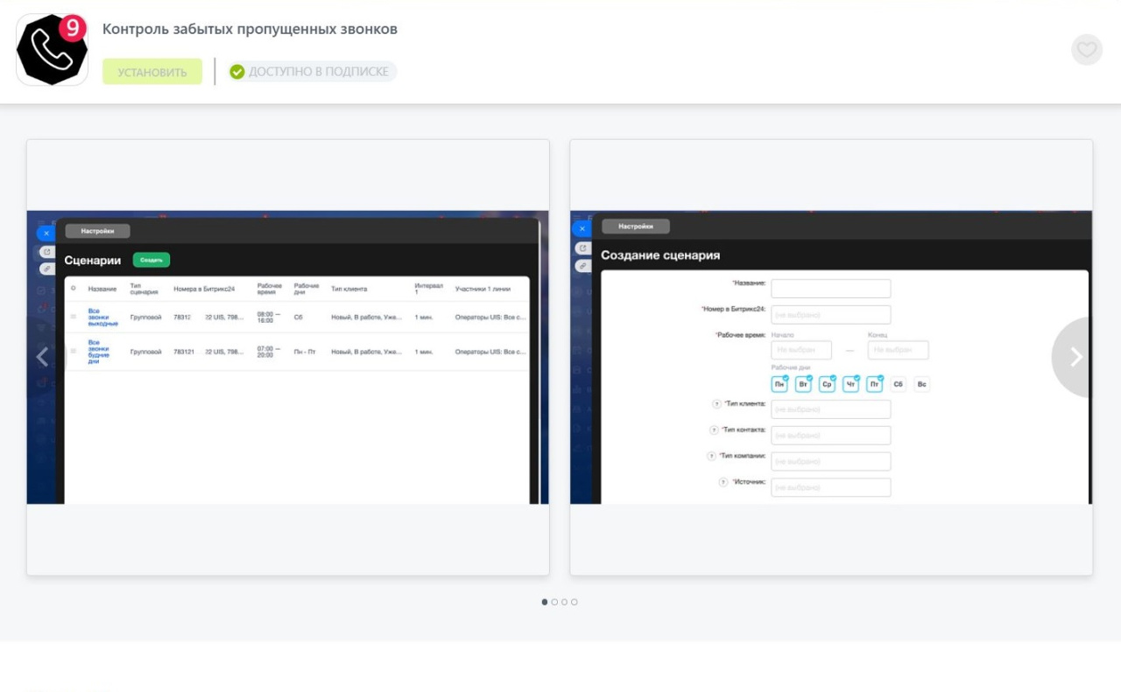Screen dimensions: 1121x692
Task: Add app to favorites with heart icon
Action: tap(1086, 50)
